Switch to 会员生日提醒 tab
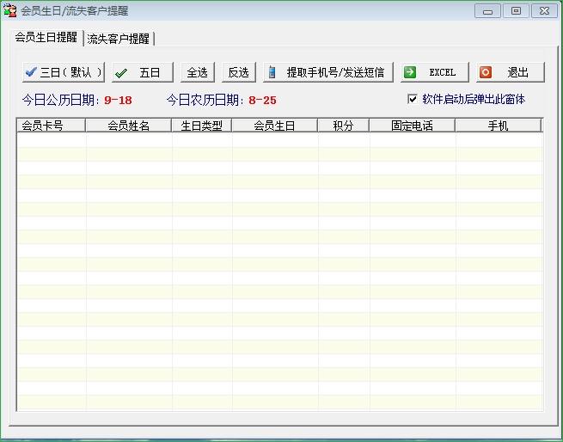This screenshot has width=563, height=442. pos(46,37)
